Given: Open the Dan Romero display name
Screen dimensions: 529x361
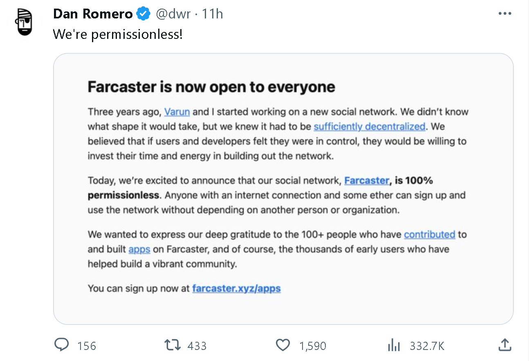Looking at the screenshot, I should pyautogui.click(x=93, y=14).
